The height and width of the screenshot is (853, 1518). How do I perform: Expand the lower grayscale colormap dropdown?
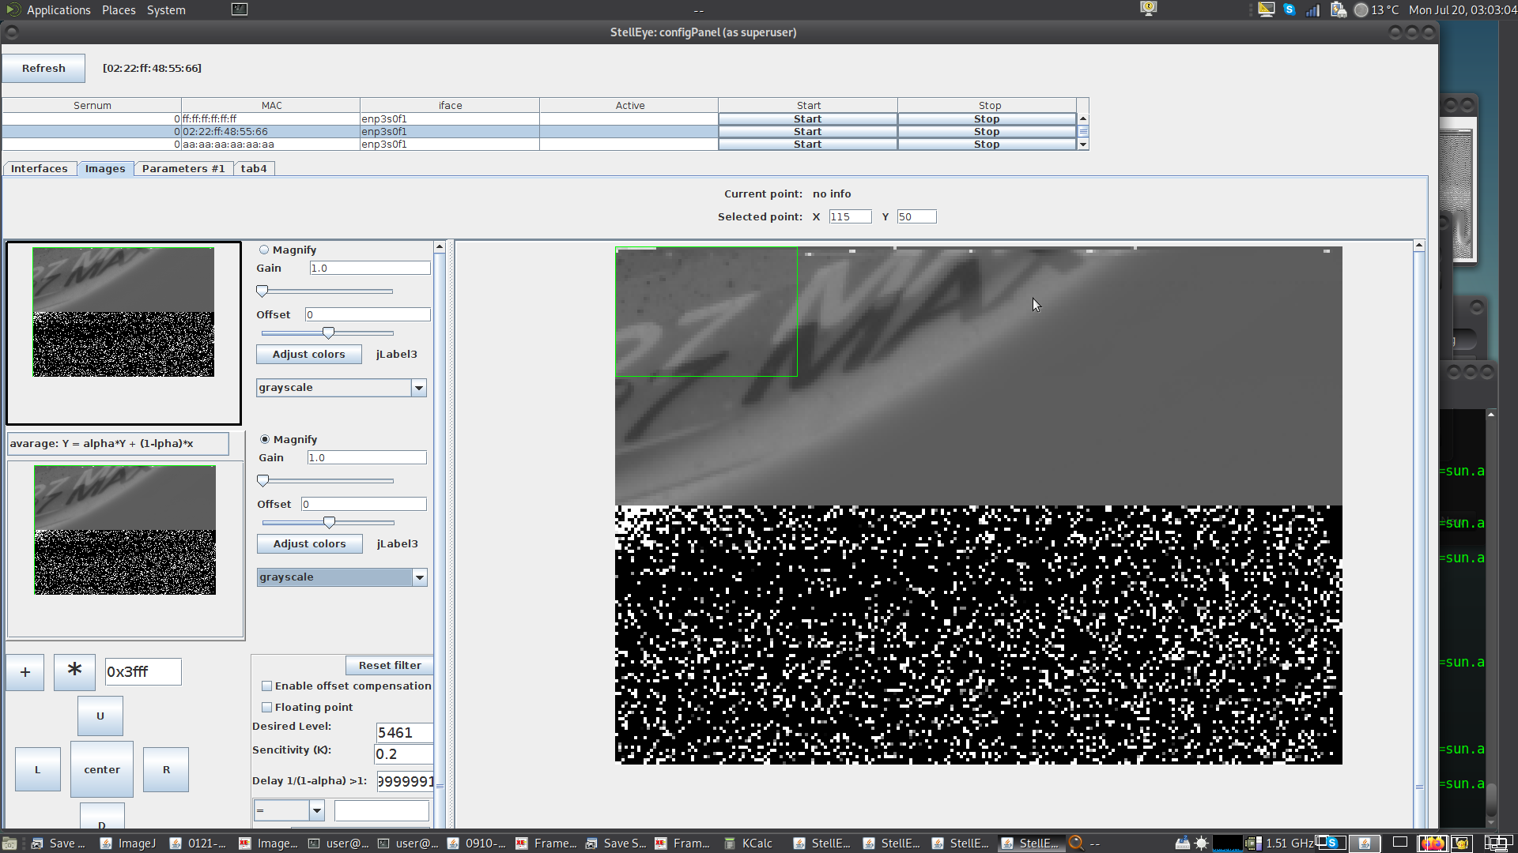point(419,577)
